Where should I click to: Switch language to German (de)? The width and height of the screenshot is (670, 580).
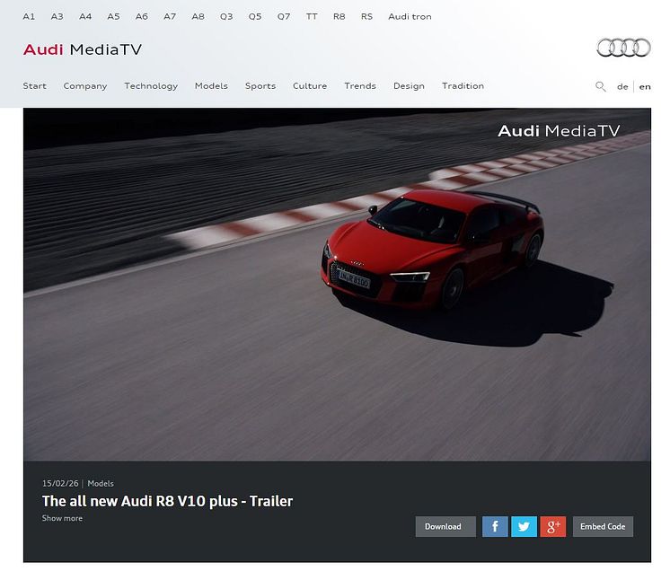622,87
